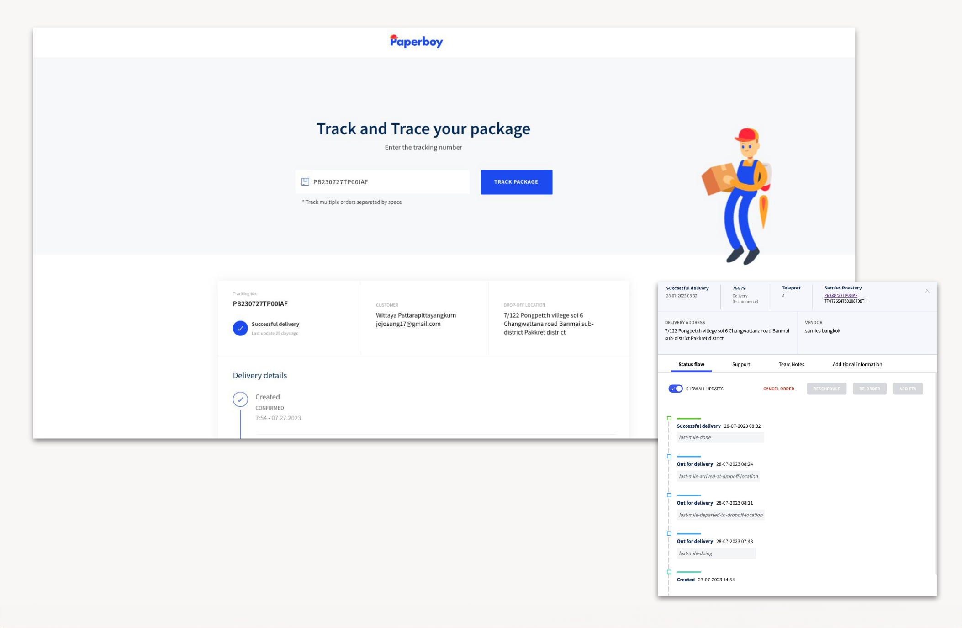The width and height of the screenshot is (962, 628).
Task: Click the Cancel Order link
Action: [778, 389]
